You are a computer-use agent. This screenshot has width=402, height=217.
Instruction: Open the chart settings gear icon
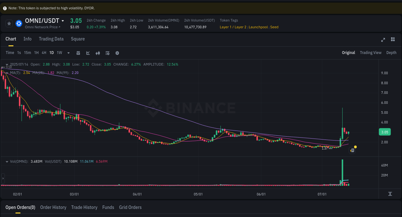pyautogui.click(x=117, y=53)
